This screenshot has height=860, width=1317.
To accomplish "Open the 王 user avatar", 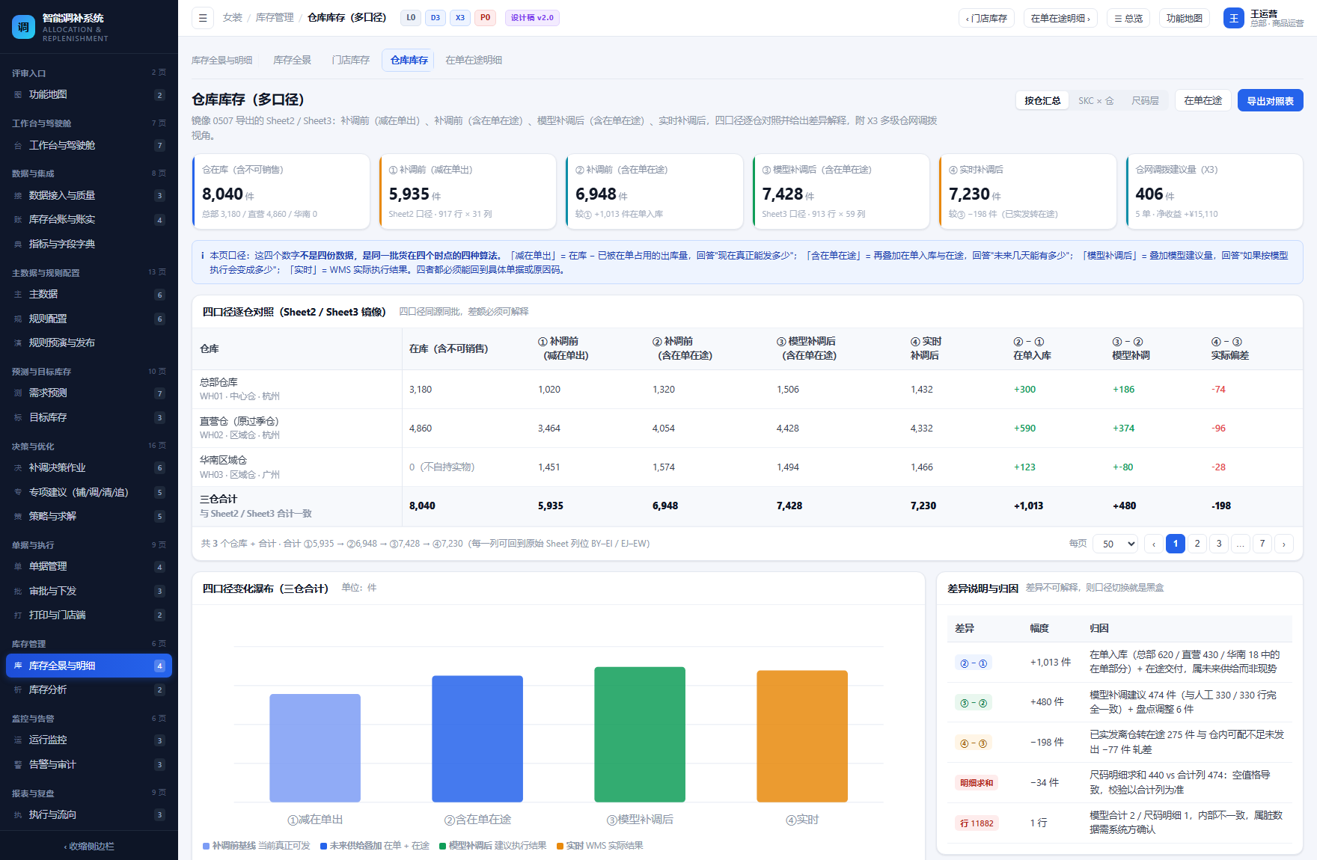I will click(x=1233, y=18).
